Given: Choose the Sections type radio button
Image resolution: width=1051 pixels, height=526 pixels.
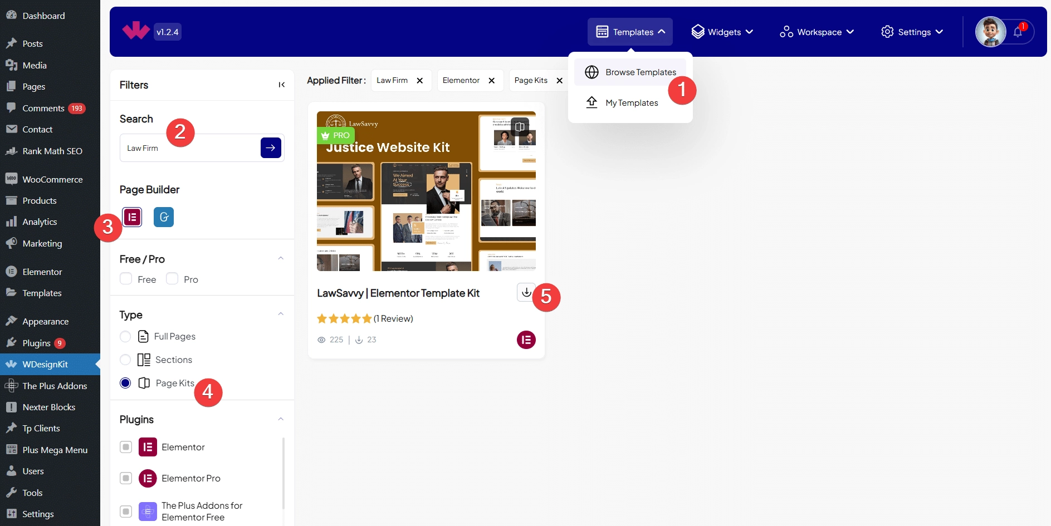Looking at the screenshot, I should click(x=125, y=360).
